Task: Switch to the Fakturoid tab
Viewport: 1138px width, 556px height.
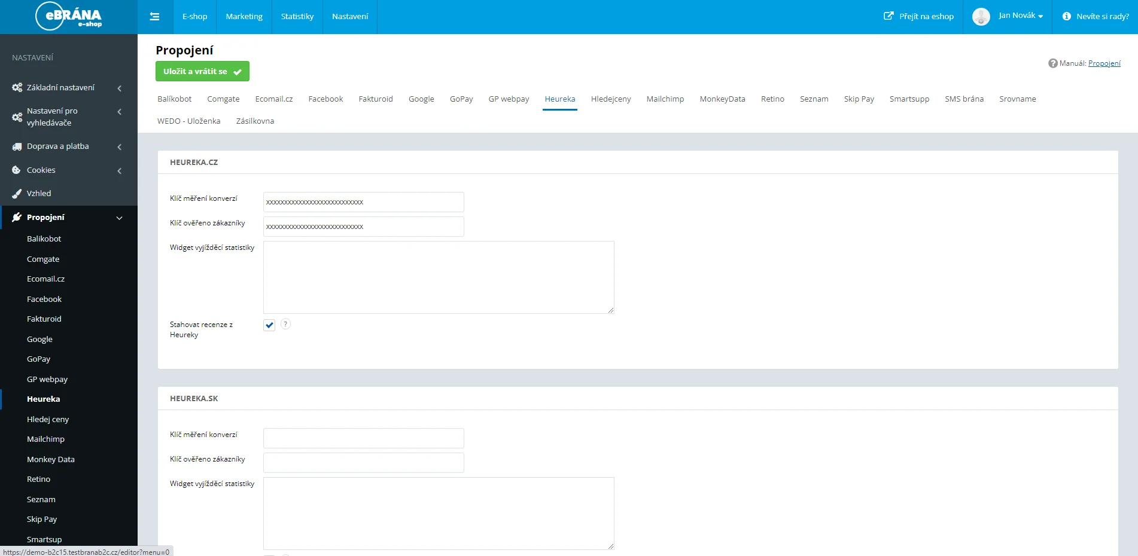Action: pos(376,99)
